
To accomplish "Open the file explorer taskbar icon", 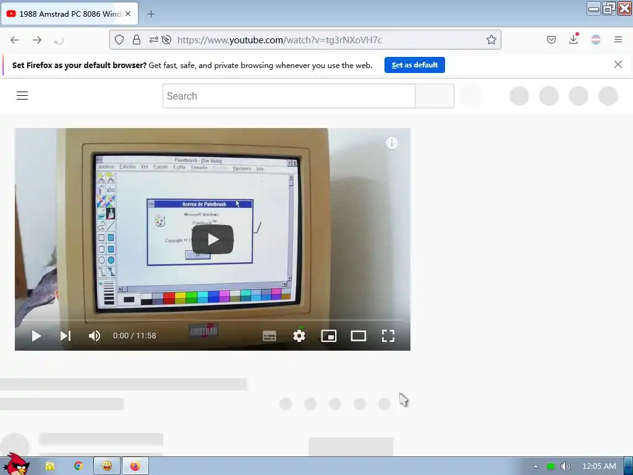I will [x=50, y=466].
